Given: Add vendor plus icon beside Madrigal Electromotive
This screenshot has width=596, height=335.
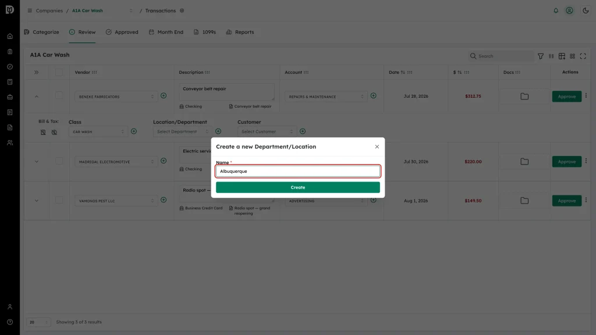Looking at the screenshot, I should (164, 161).
